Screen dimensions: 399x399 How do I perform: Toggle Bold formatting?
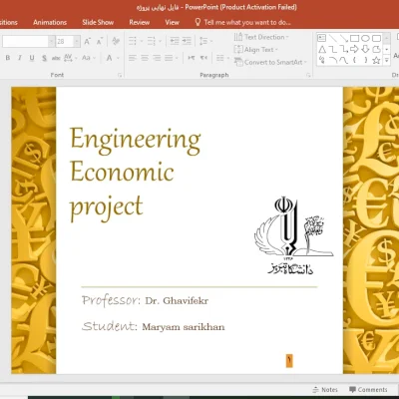click(x=8, y=58)
